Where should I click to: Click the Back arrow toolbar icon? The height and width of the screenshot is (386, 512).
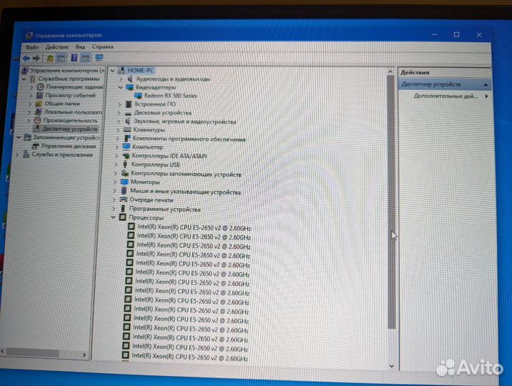(26, 59)
